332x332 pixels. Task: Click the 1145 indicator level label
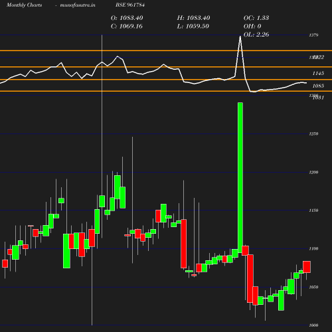click(318, 73)
